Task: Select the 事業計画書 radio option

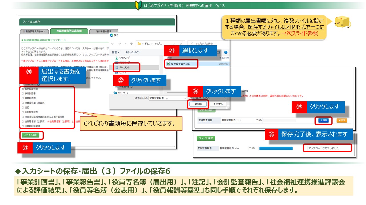Action: coord(23,93)
